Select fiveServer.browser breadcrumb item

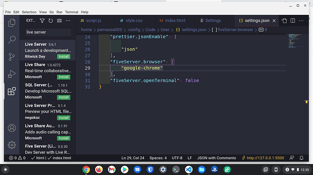point(232,30)
